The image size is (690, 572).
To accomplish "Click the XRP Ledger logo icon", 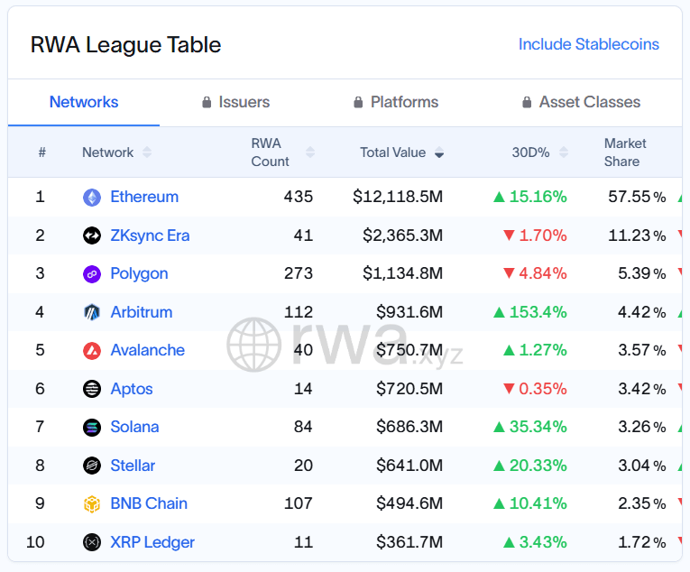I will [92, 542].
